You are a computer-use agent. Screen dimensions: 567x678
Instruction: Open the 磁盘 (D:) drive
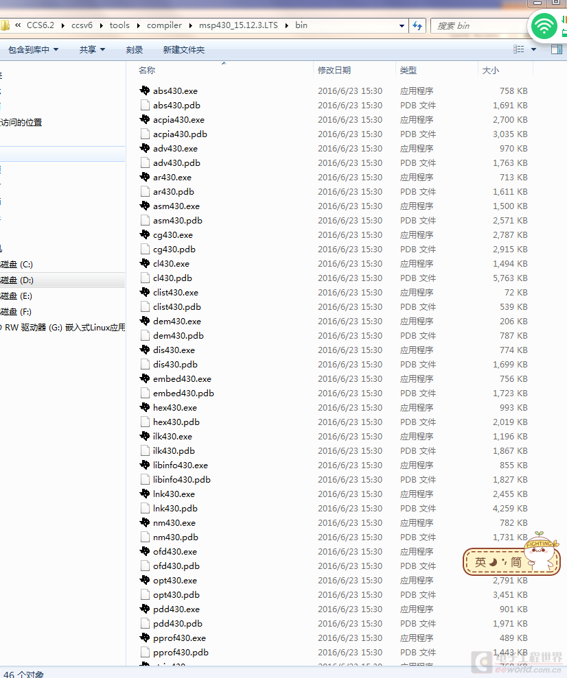(17, 280)
